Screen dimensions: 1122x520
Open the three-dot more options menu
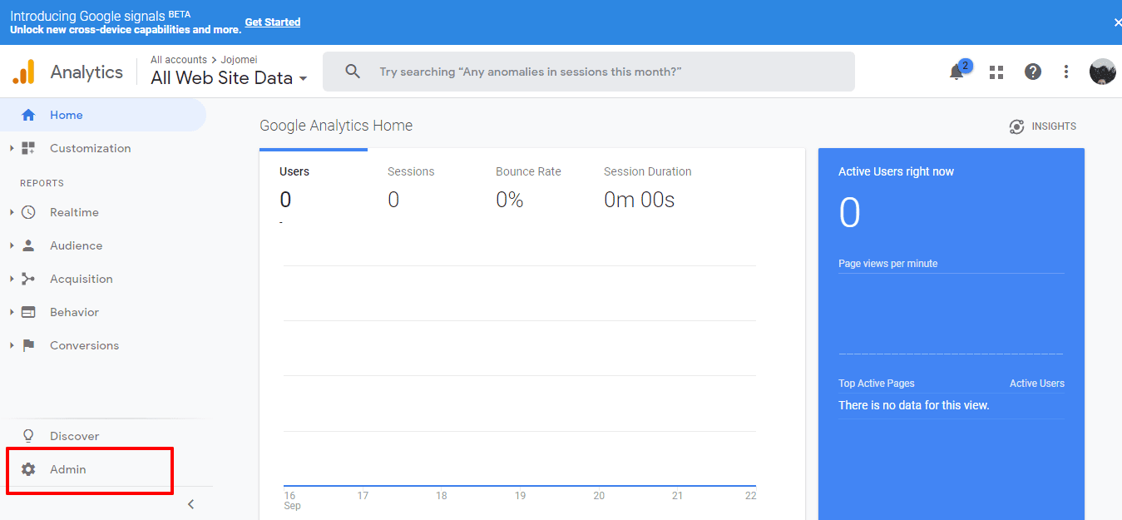(1066, 72)
